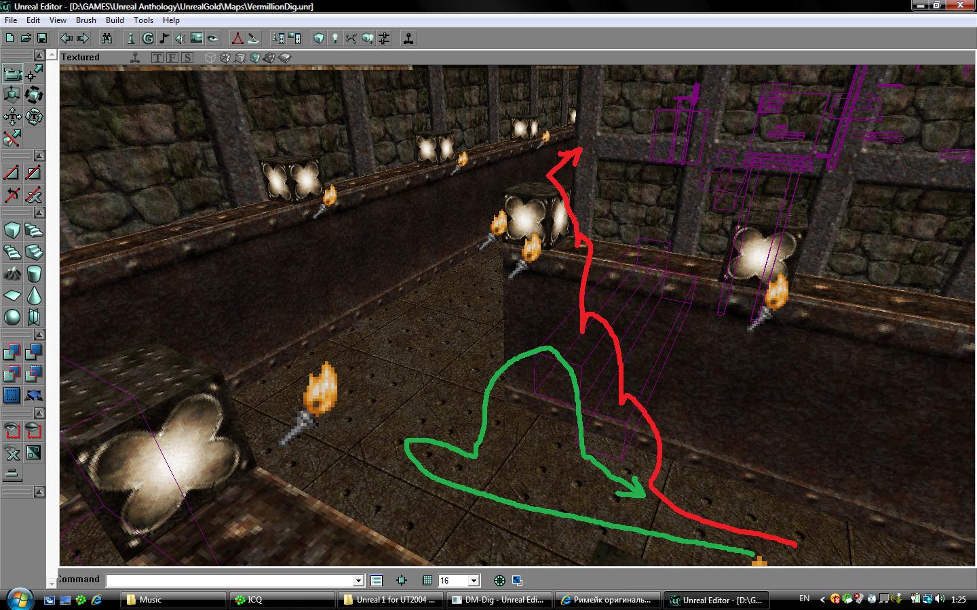
Task: Open Build Options sliders icon
Action: point(384,39)
